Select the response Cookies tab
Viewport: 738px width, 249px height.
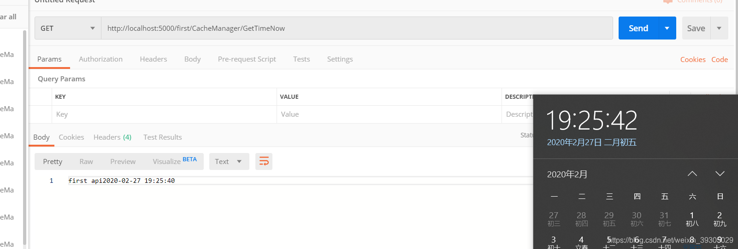tap(71, 137)
